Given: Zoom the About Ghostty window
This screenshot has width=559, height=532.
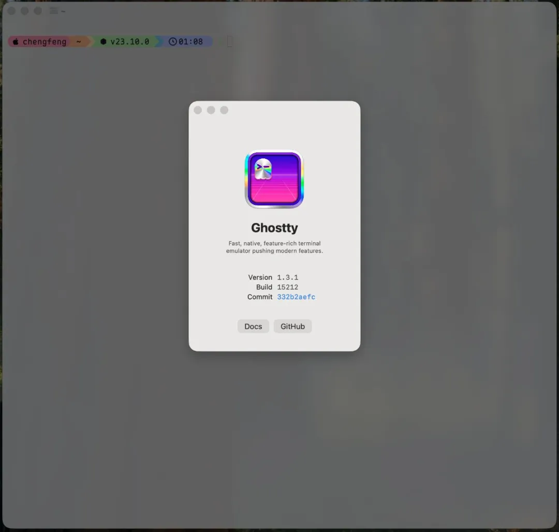Looking at the screenshot, I should click(224, 110).
